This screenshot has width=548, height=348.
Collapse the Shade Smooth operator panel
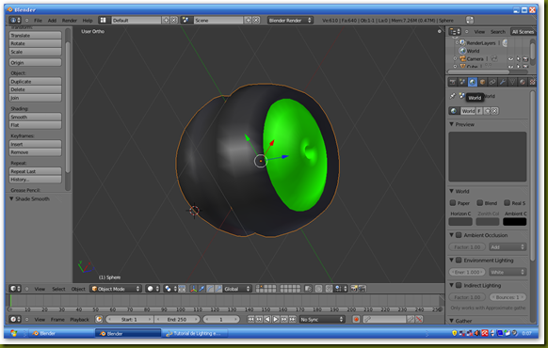click(x=11, y=198)
